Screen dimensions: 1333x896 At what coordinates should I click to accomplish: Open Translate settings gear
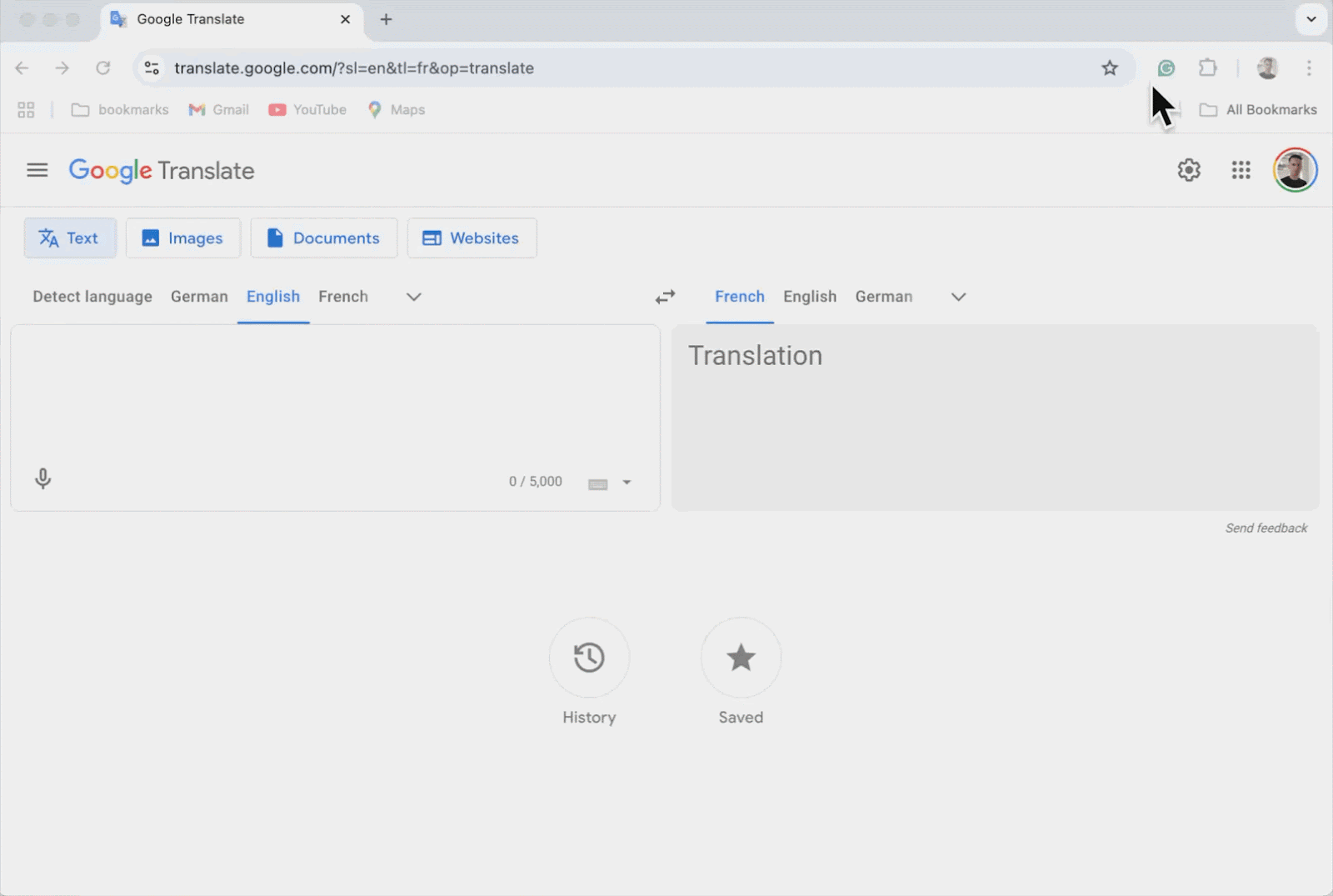(1189, 170)
